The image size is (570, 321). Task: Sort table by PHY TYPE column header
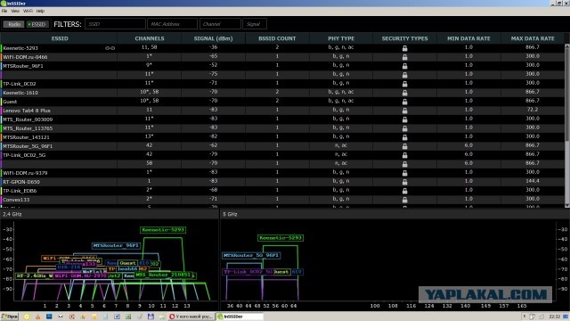point(341,38)
